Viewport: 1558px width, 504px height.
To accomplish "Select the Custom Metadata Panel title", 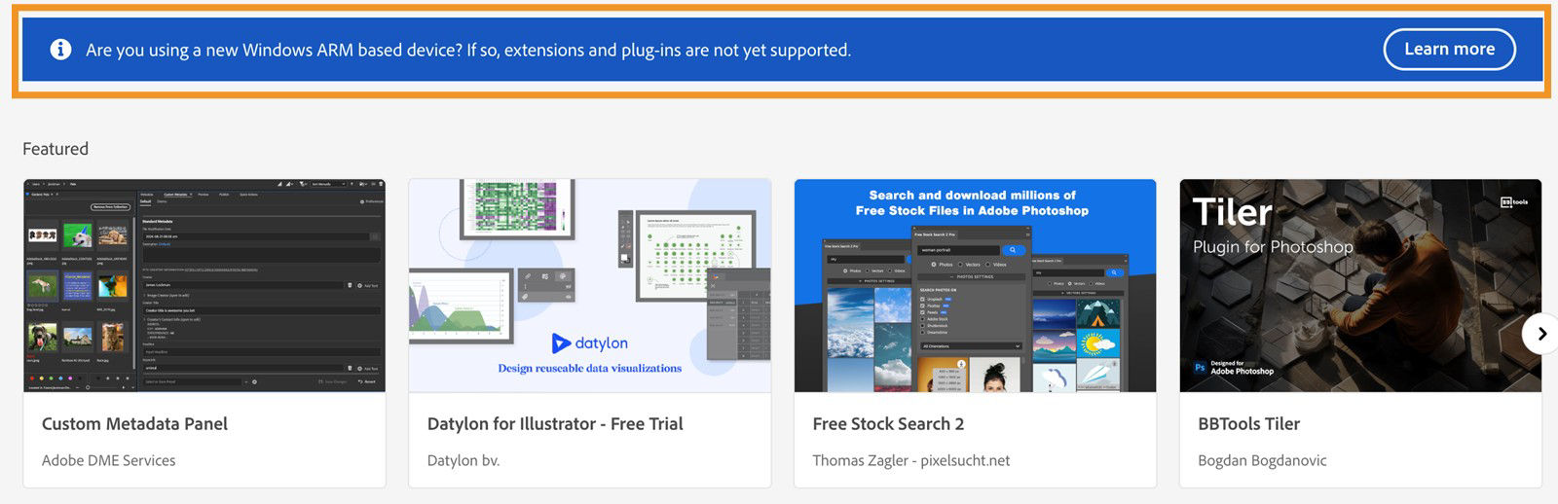I will (x=134, y=424).
